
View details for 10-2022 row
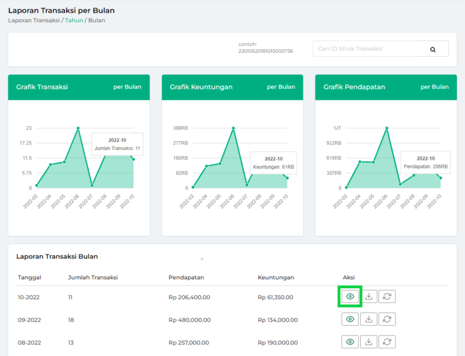click(x=350, y=297)
